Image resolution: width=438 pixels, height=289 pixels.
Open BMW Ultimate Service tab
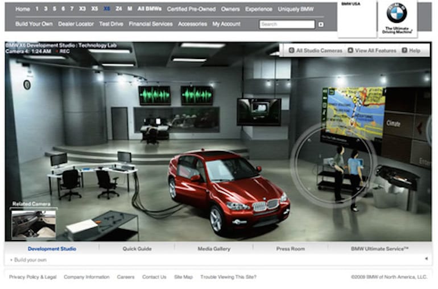click(380, 249)
